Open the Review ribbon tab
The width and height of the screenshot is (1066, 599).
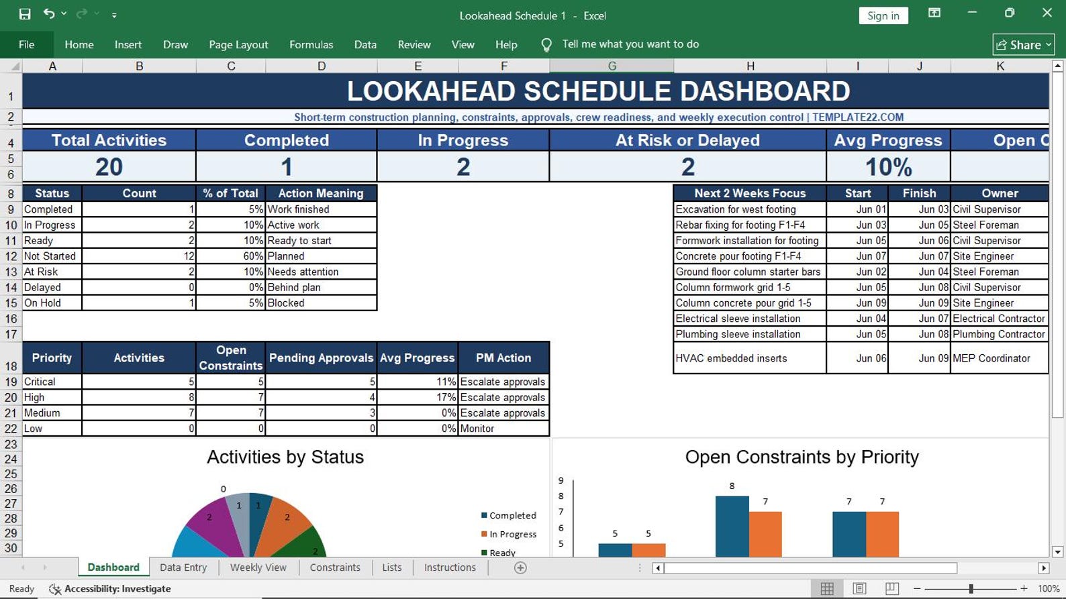[414, 44]
